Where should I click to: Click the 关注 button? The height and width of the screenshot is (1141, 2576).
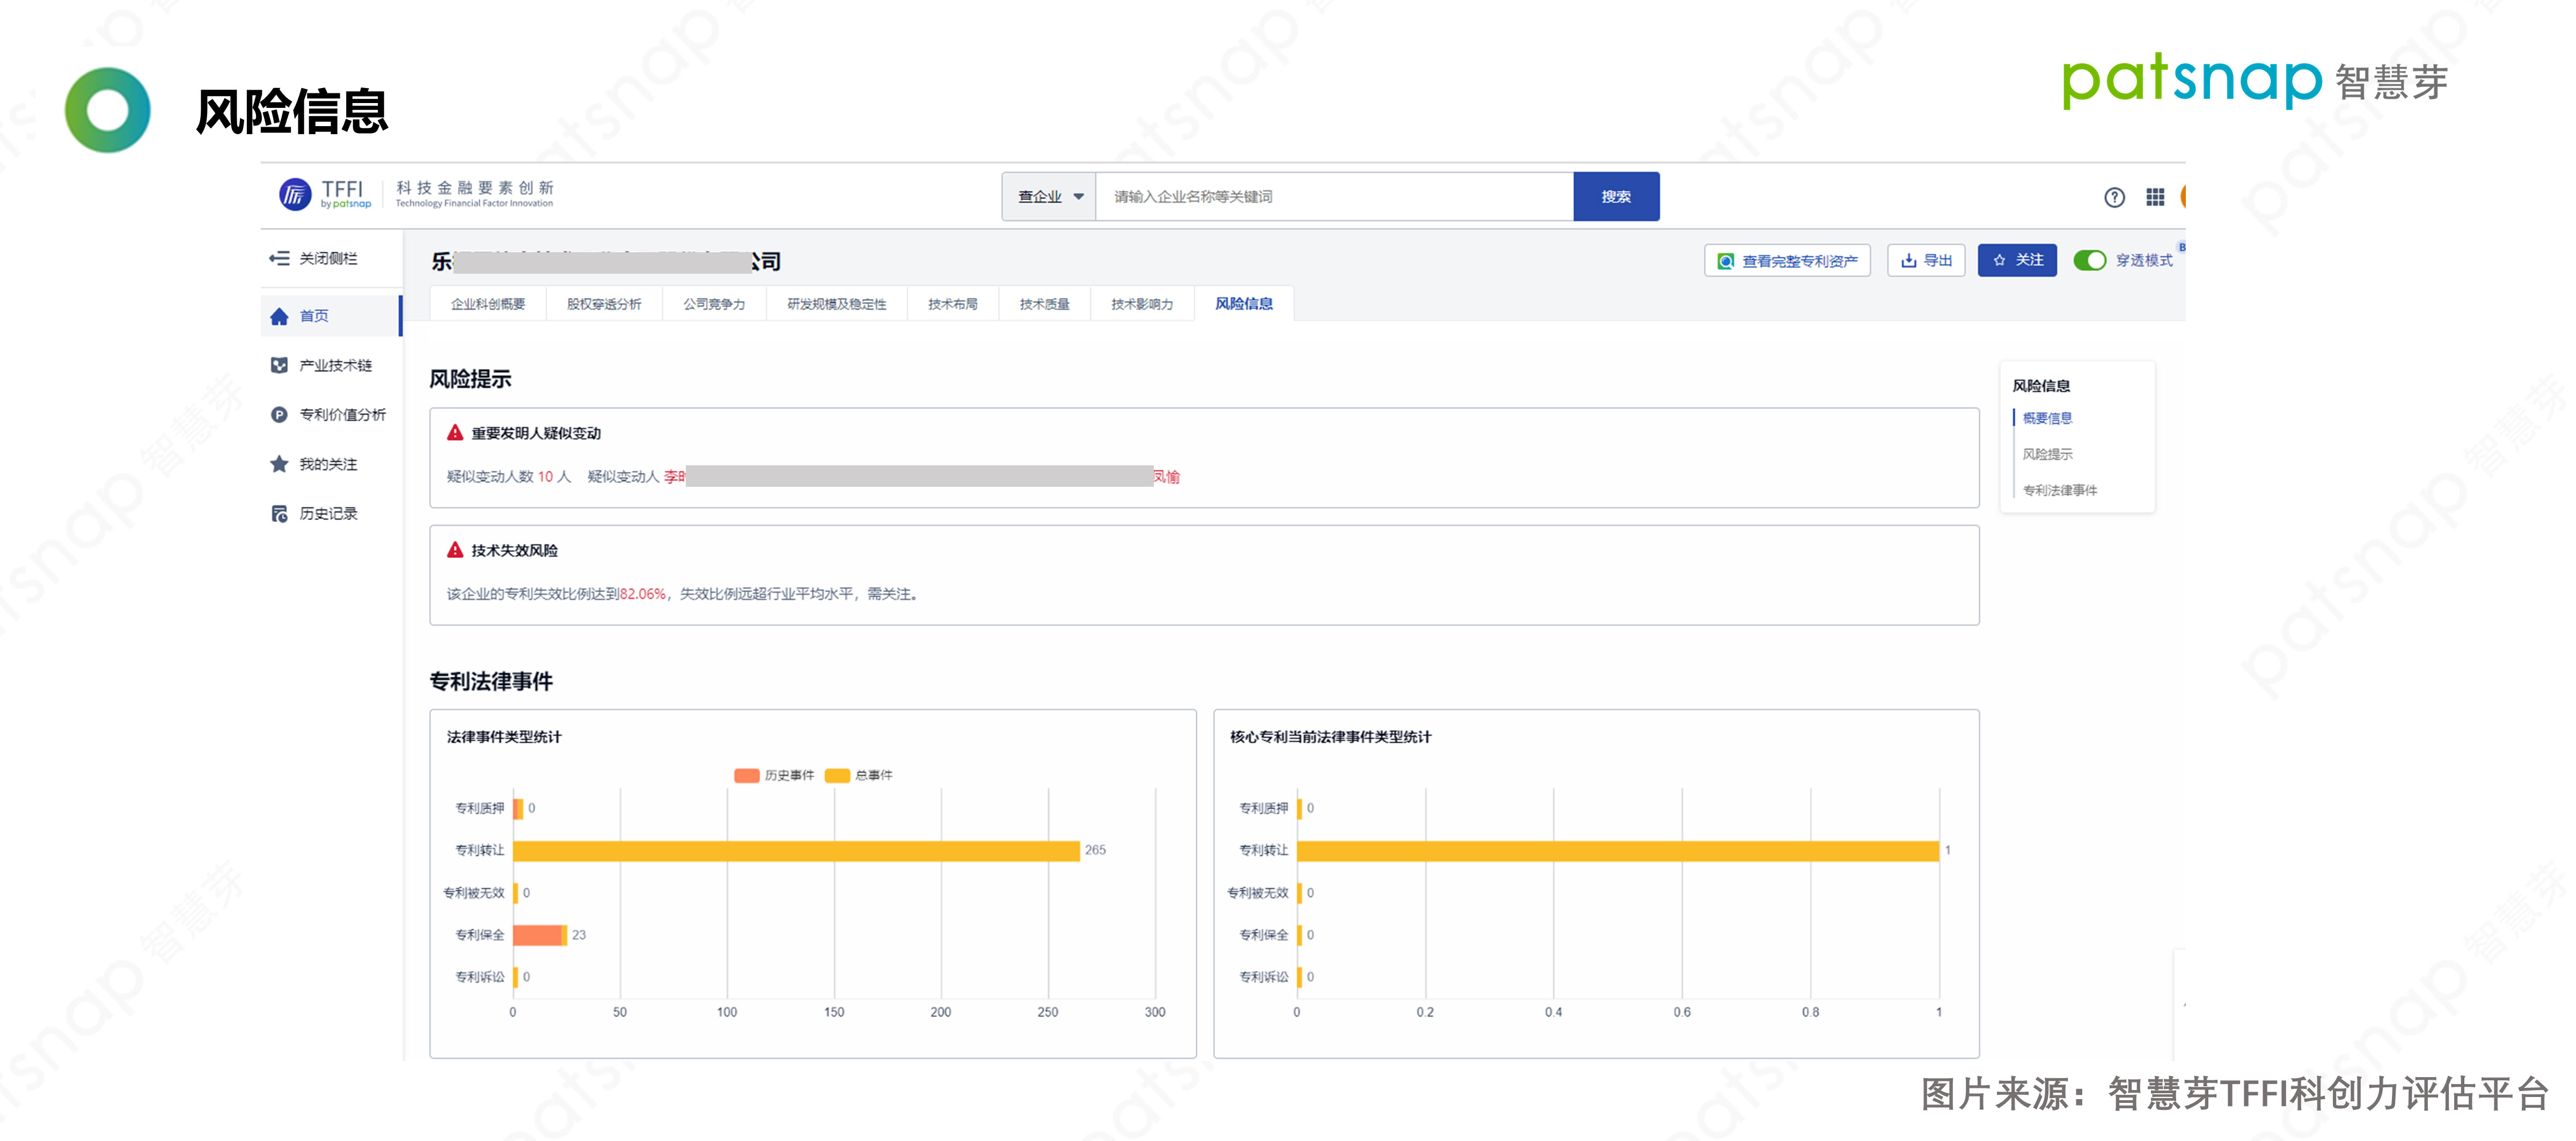pos(2017,260)
